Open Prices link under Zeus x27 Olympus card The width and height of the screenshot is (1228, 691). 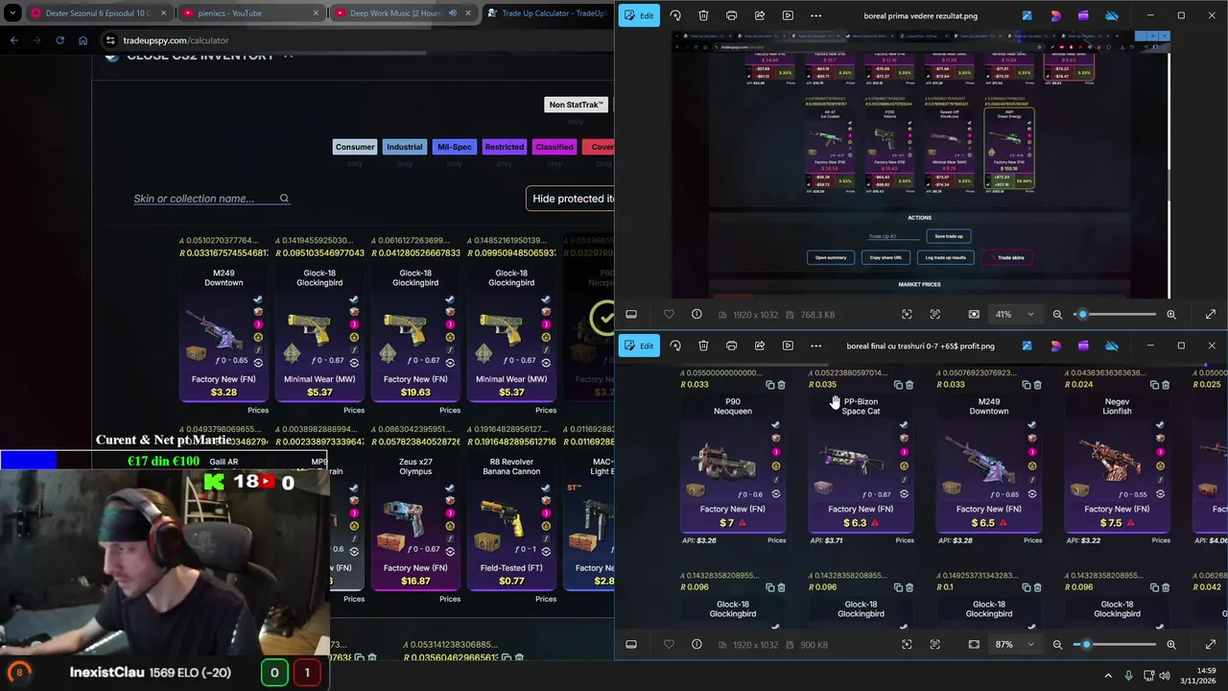pyautogui.click(x=450, y=599)
